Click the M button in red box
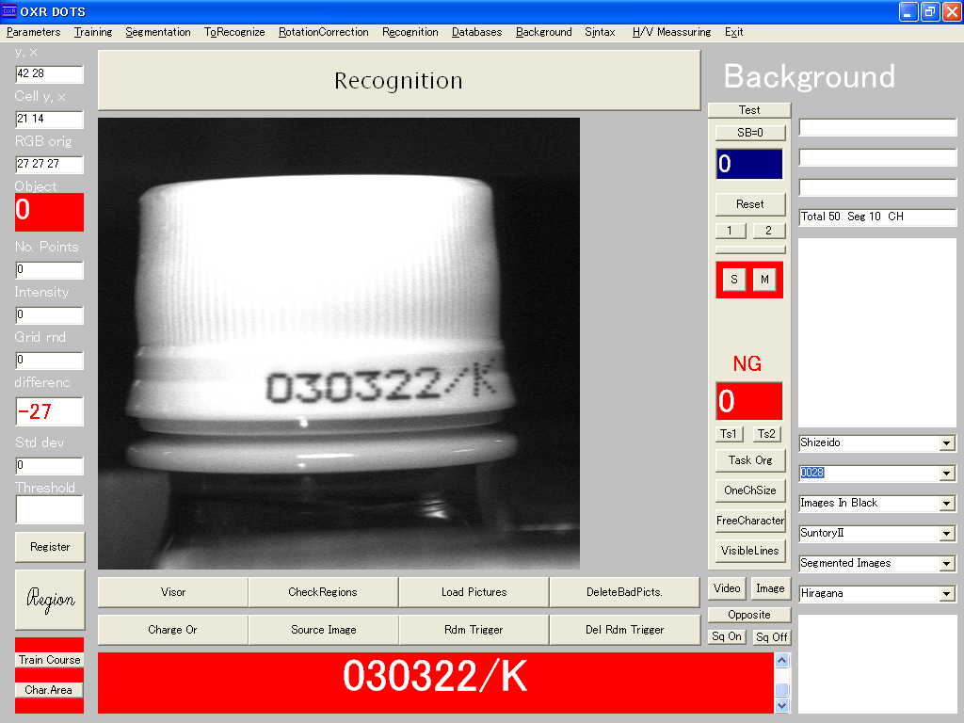 [x=764, y=280]
